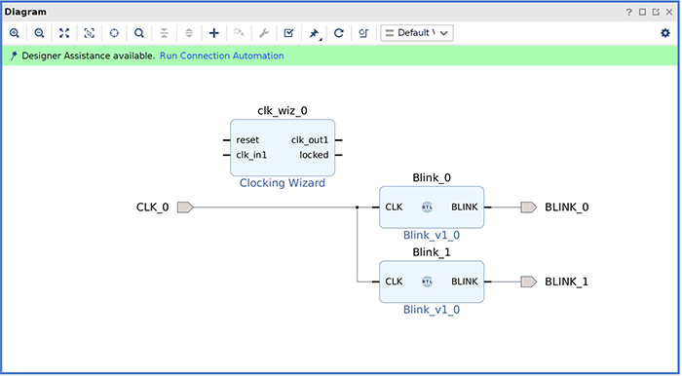Click the Zoom to Selection icon
The width and height of the screenshot is (682, 376).
coord(90,33)
